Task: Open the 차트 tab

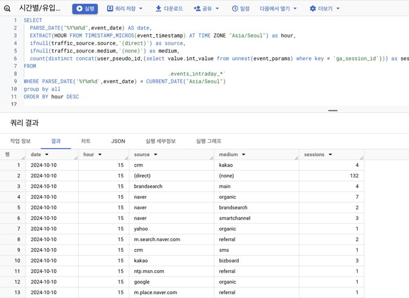Action: click(x=85, y=141)
